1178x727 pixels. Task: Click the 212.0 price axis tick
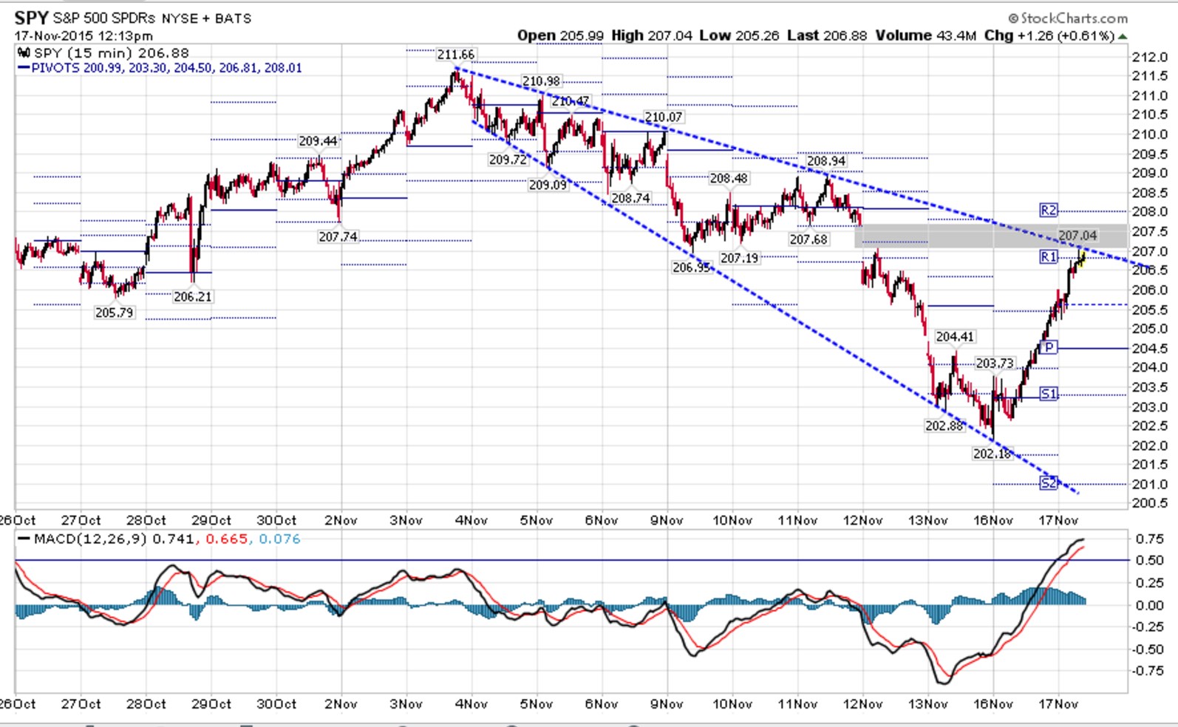(x=1150, y=57)
